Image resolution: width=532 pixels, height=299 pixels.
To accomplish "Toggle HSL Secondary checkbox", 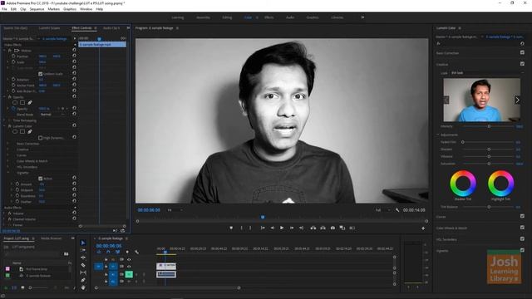I will tap(522, 239).
